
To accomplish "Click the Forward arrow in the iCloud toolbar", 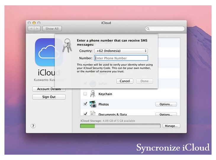I will (37, 29).
